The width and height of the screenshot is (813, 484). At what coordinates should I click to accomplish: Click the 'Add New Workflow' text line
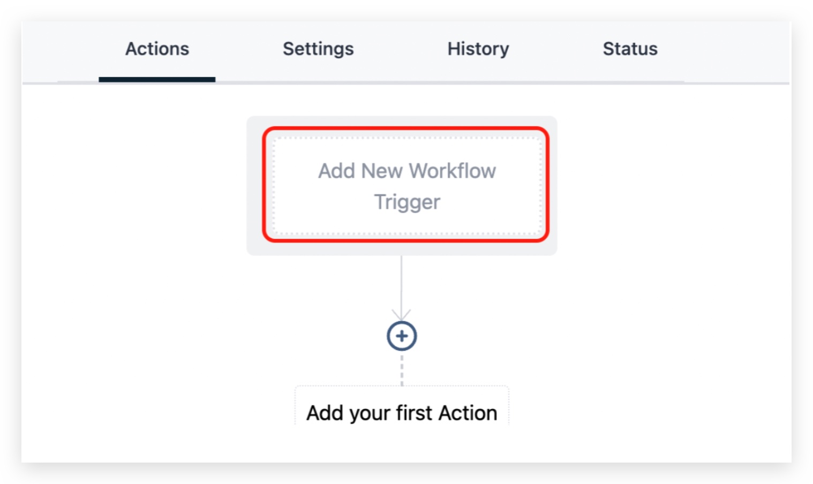click(x=407, y=171)
